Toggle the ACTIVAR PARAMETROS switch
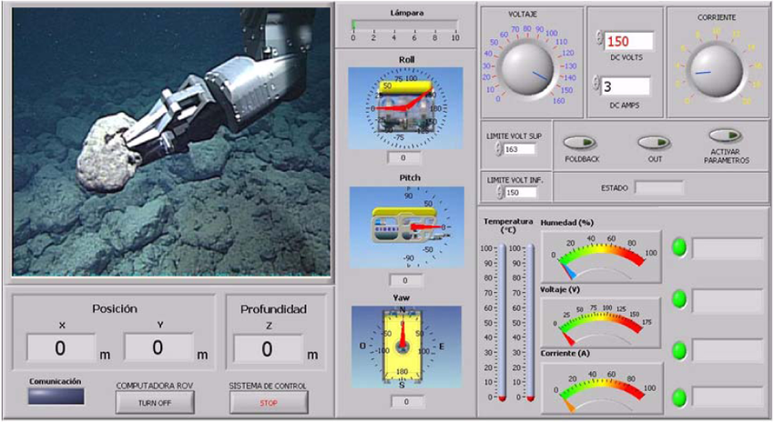Viewport: 774px width, 422px height. pyautogui.click(x=726, y=136)
